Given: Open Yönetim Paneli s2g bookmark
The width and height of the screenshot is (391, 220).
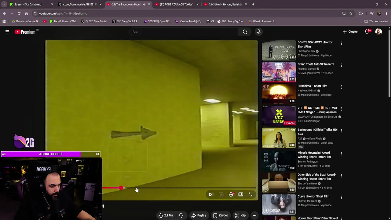Looking at the screenshot, I should tap(189, 21).
